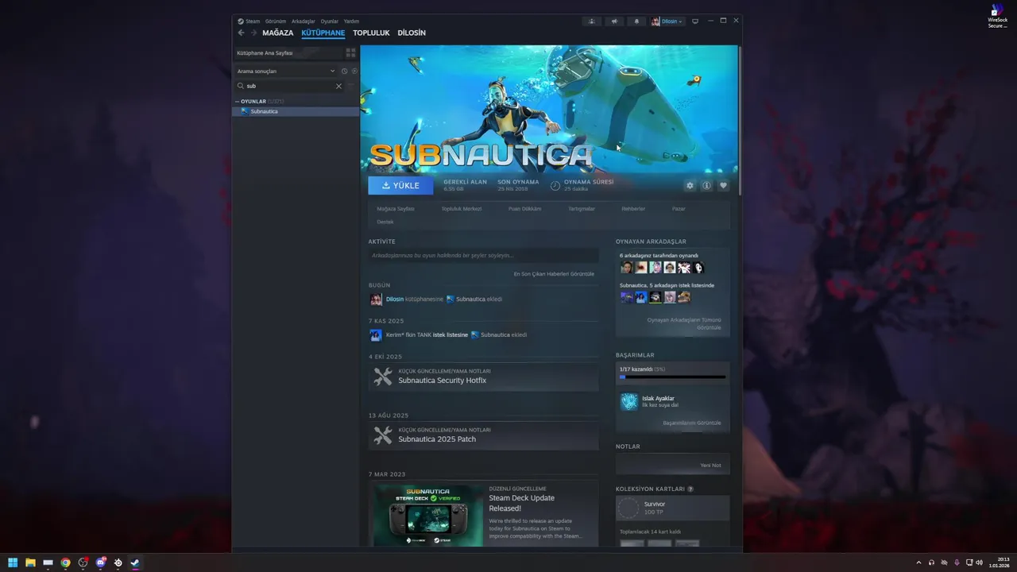Screen dimensions: 1017x572
Task: Switch to KÜTÜPHANE tab
Action: pos(323,33)
